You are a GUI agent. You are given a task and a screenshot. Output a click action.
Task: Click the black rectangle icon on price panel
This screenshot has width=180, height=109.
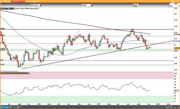point(7,8)
